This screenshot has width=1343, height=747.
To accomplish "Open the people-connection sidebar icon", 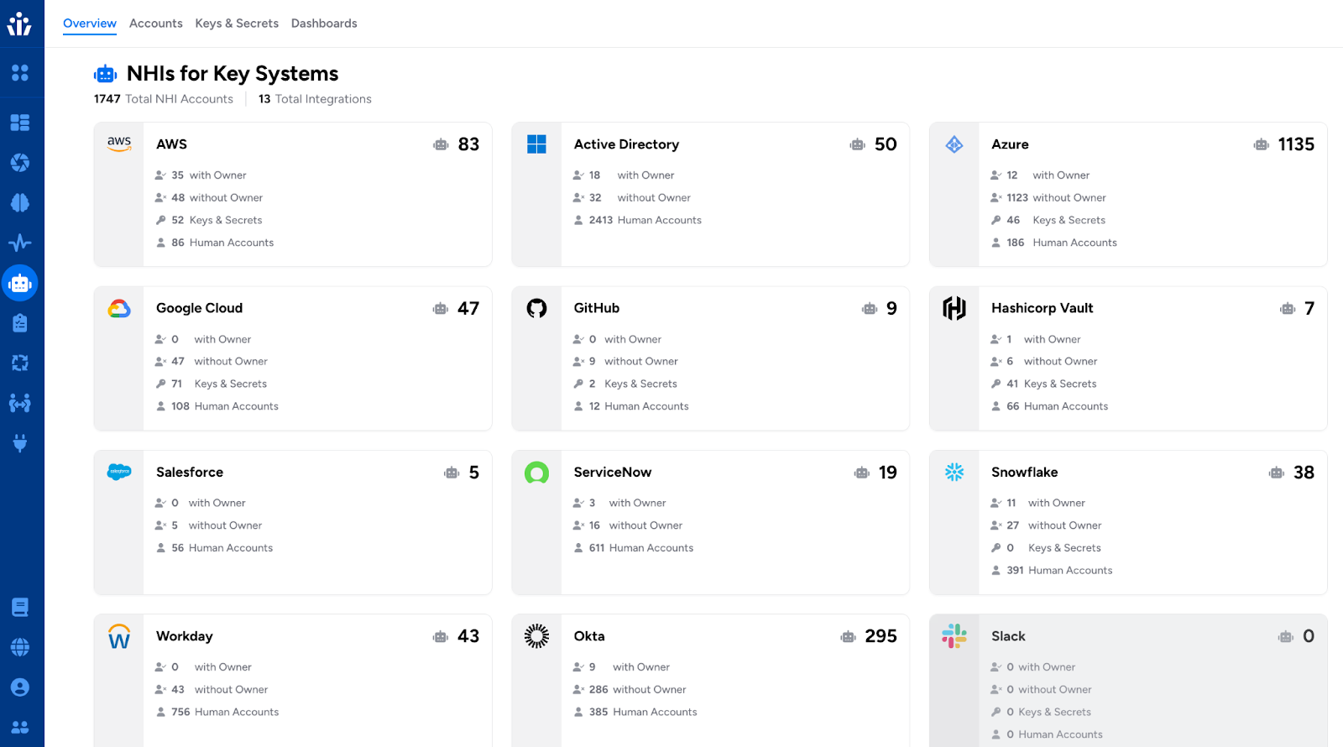I will (x=20, y=403).
